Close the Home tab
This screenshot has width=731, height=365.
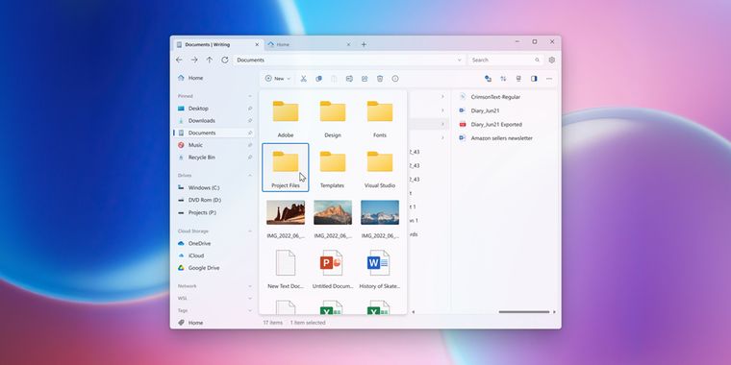pyautogui.click(x=348, y=45)
